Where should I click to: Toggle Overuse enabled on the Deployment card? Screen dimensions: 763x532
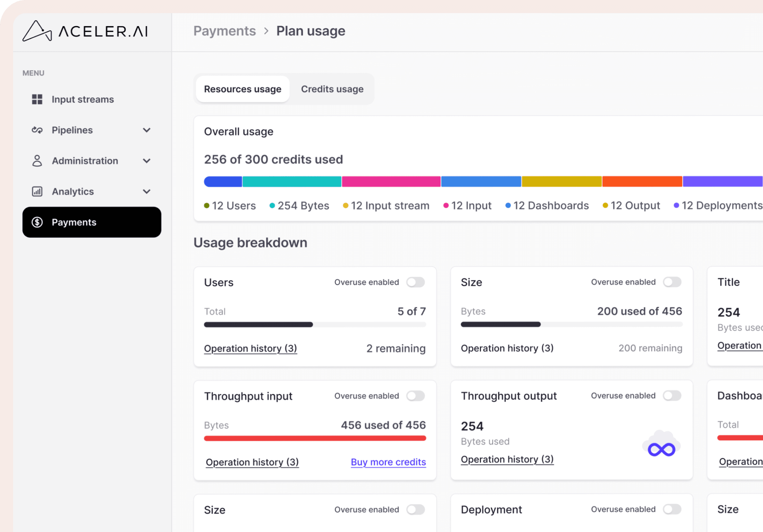click(x=672, y=509)
